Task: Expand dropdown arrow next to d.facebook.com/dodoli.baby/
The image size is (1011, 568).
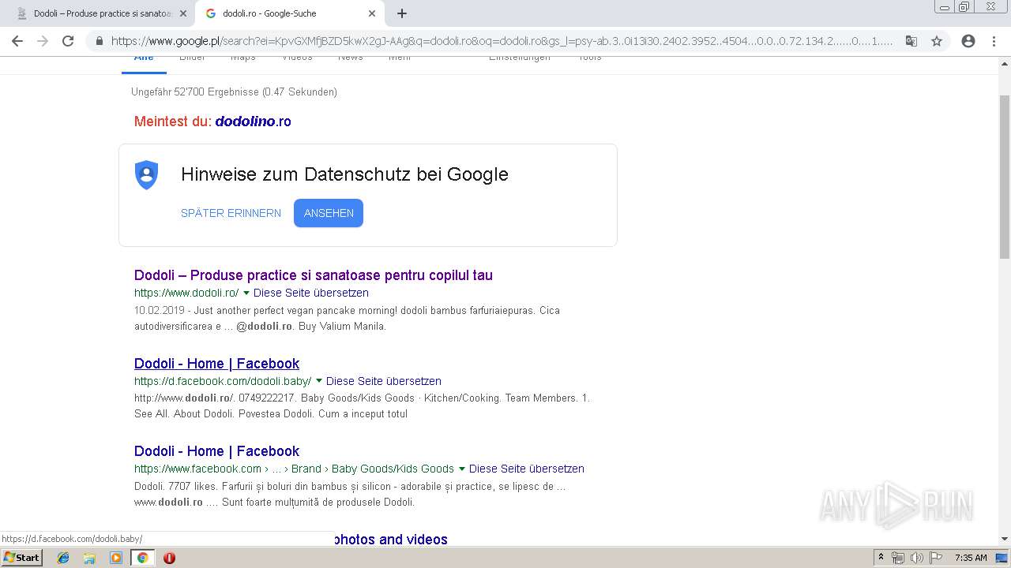Action: (319, 381)
